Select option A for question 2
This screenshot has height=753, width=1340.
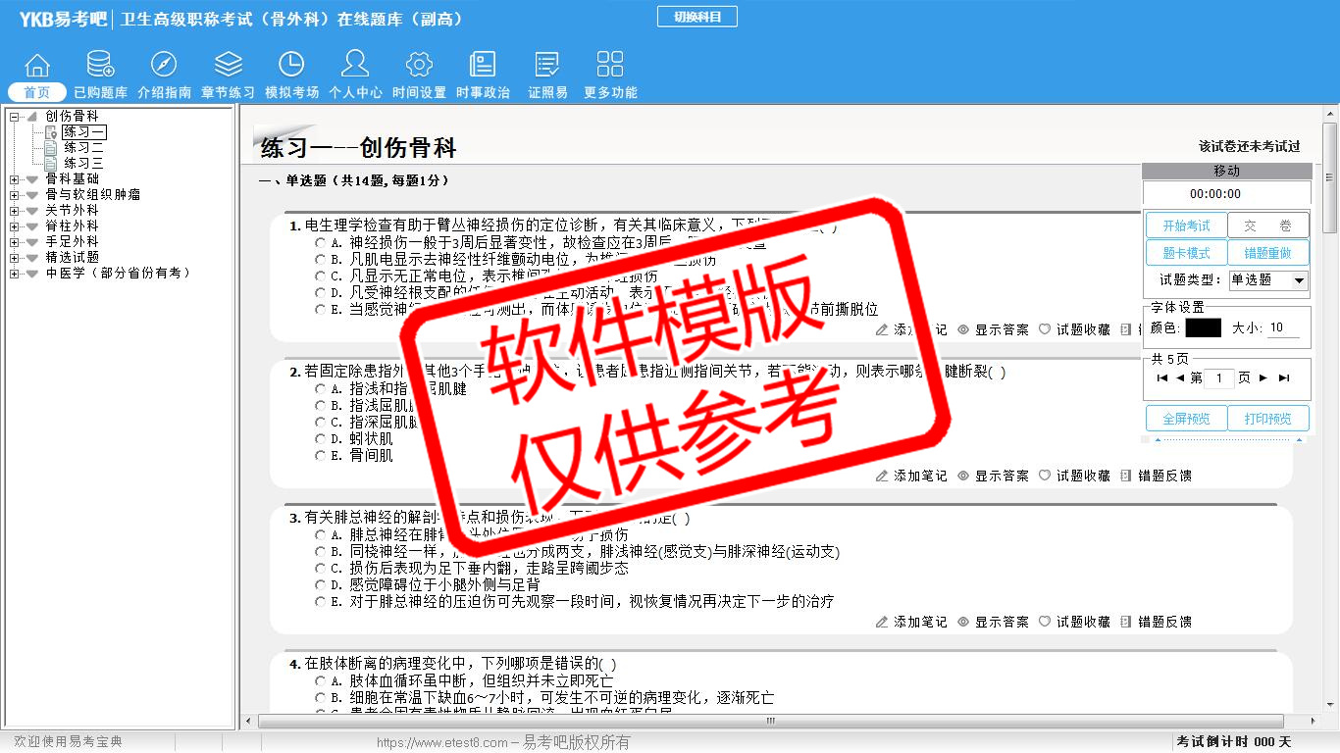(x=320, y=389)
